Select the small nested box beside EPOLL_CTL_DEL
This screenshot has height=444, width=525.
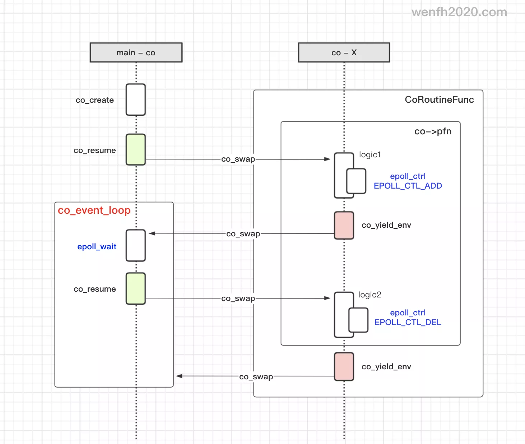(358, 320)
